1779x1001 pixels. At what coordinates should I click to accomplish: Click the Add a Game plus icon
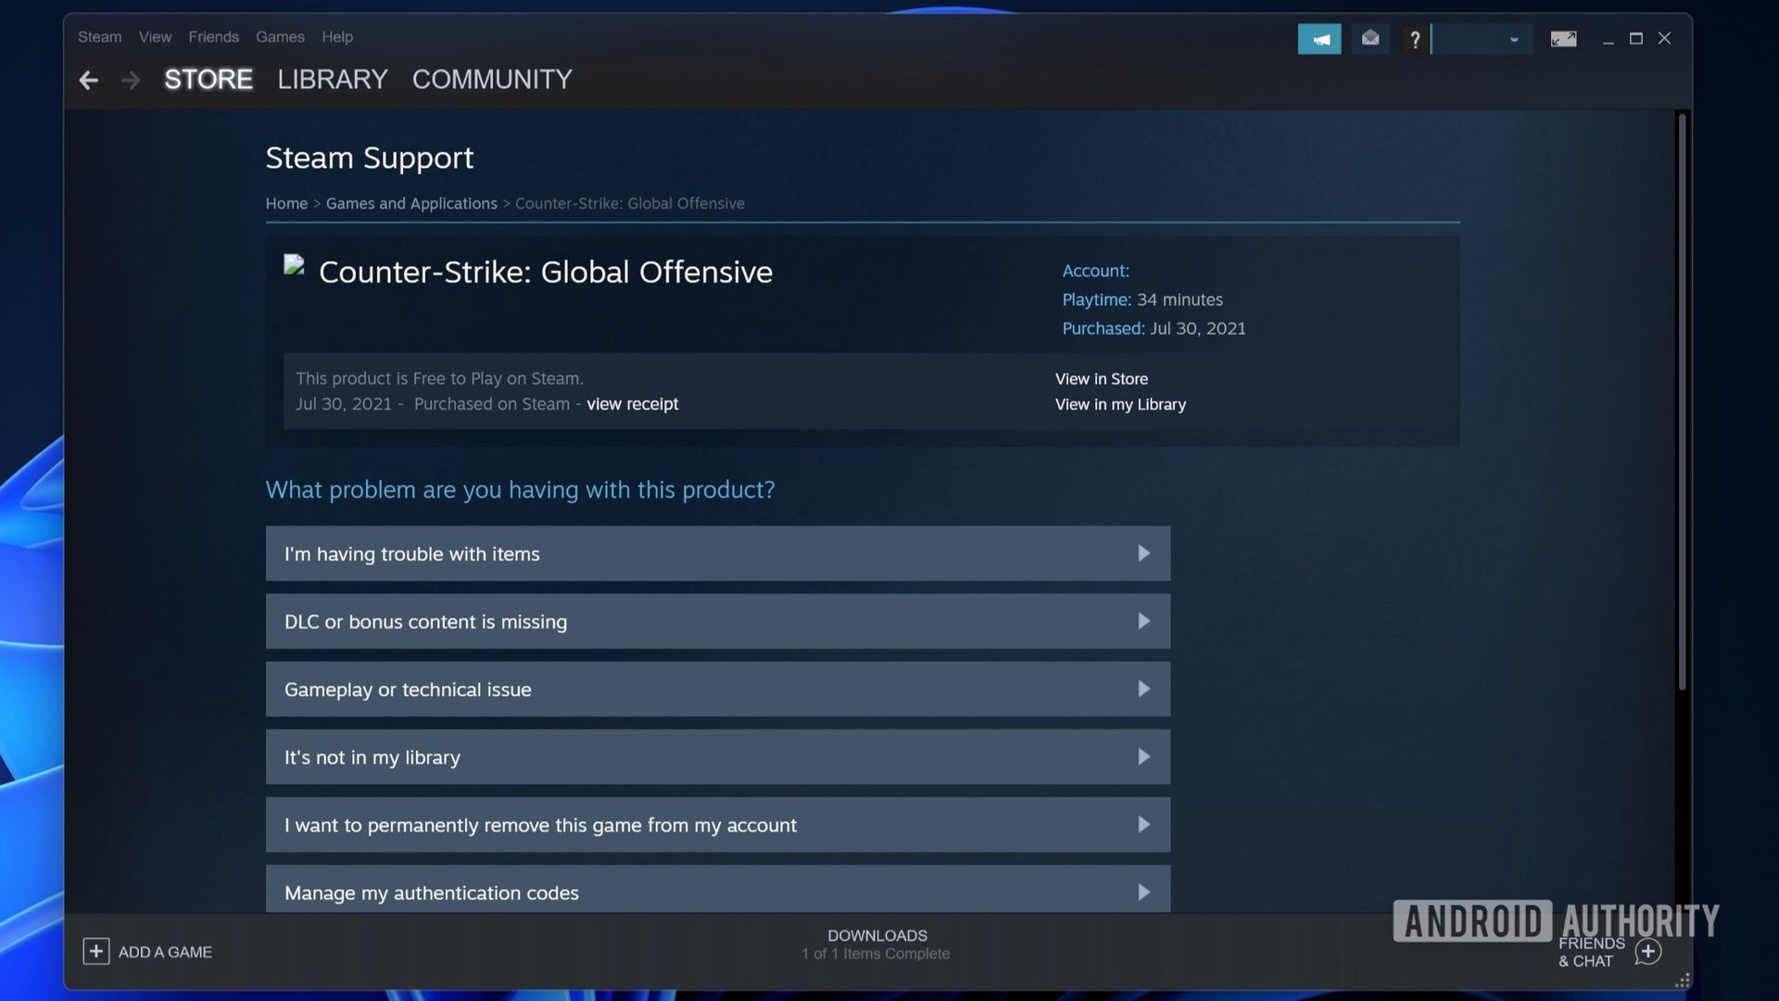point(96,952)
